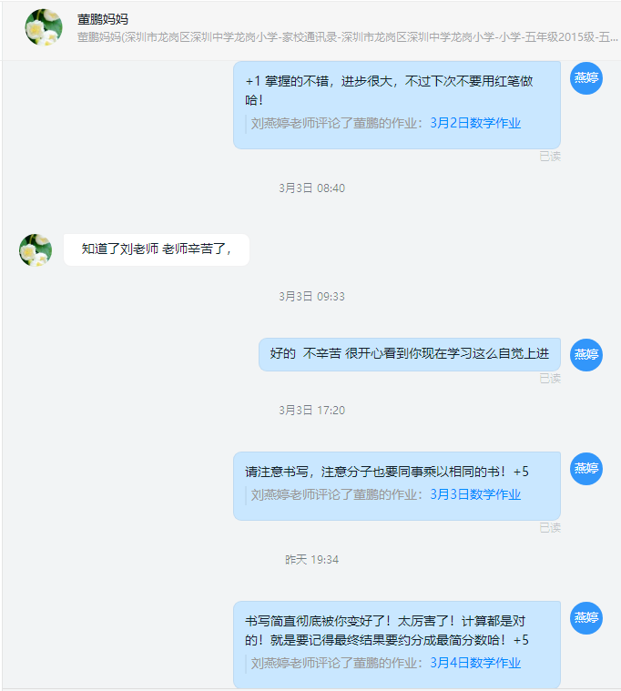Screen dimensions: 621x691
Task: Click 燕婷 avatar next to first message
Action: (585, 78)
